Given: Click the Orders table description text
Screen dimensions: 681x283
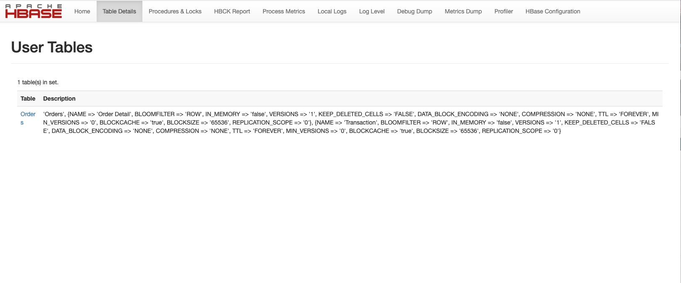Looking at the screenshot, I should 351,122.
